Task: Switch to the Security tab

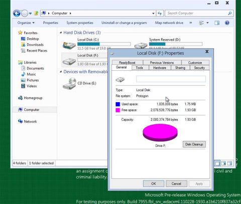Action: pyautogui.click(x=199, y=68)
